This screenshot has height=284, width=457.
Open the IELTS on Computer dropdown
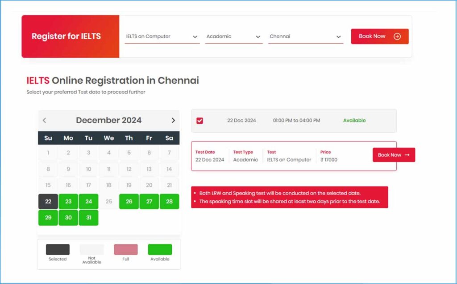[162, 37]
